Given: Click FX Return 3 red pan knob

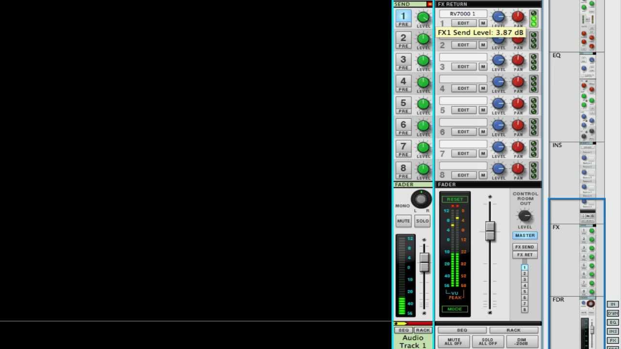Looking at the screenshot, I should point(518,61).
